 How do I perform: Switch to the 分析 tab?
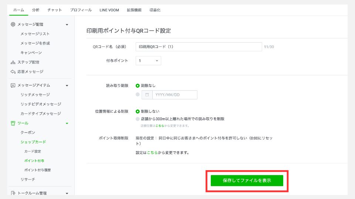(x=36, y=10)
